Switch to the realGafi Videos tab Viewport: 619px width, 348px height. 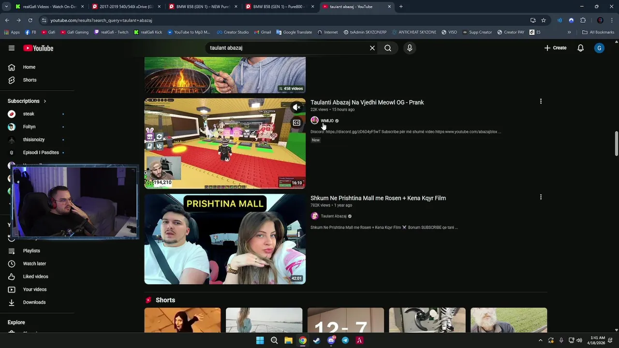(48, 7)
